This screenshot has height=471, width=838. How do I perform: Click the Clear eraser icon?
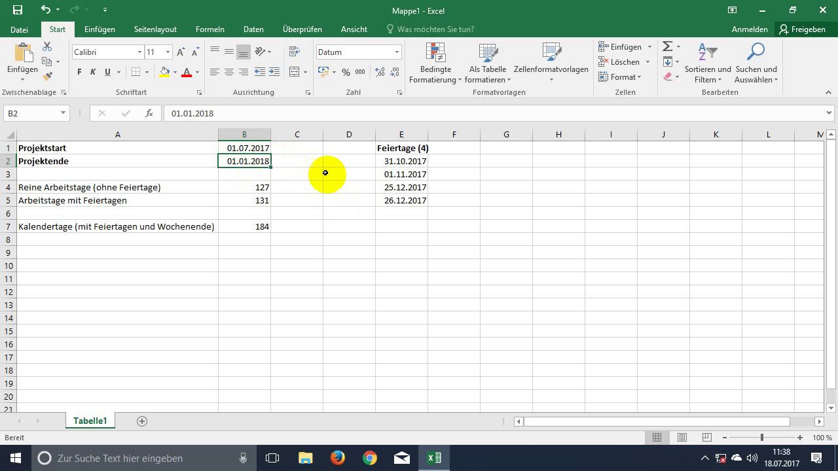click(667, 77)
